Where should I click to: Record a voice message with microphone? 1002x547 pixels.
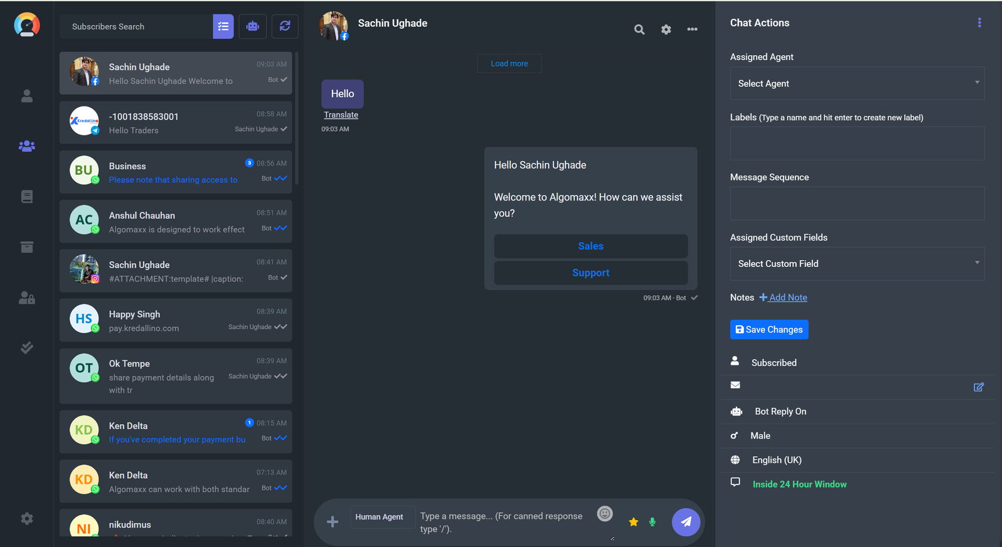tap(653, 522)
